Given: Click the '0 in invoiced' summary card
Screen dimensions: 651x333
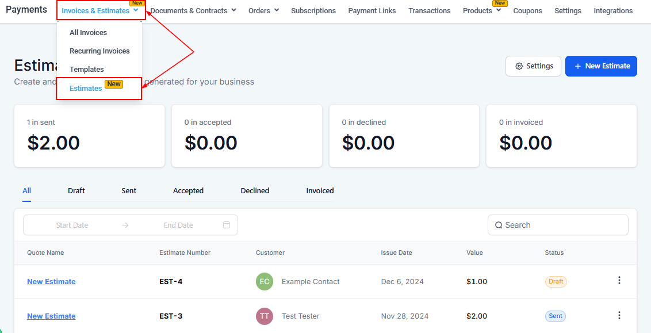Looking at the screenshot, I should [562, 136].
